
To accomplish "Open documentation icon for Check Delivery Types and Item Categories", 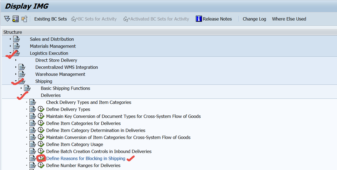I will tap(33, 102).
